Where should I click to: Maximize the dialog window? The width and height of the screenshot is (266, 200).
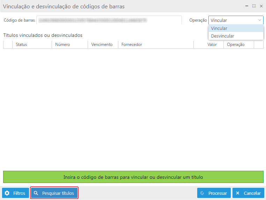pyautogui.click(x=254, y=6)
